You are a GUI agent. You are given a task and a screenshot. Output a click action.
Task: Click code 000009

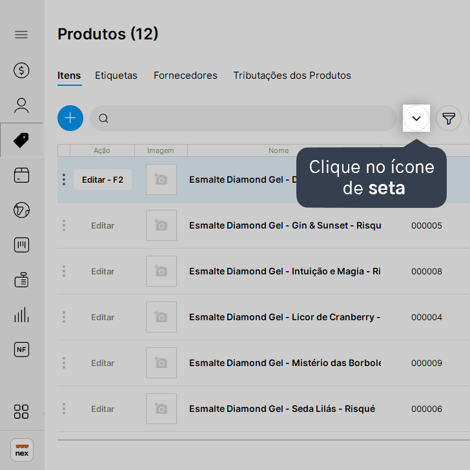tap(427, 363)
